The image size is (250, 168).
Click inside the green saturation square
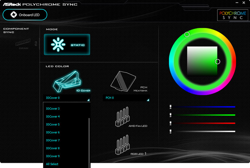(202, 61)
